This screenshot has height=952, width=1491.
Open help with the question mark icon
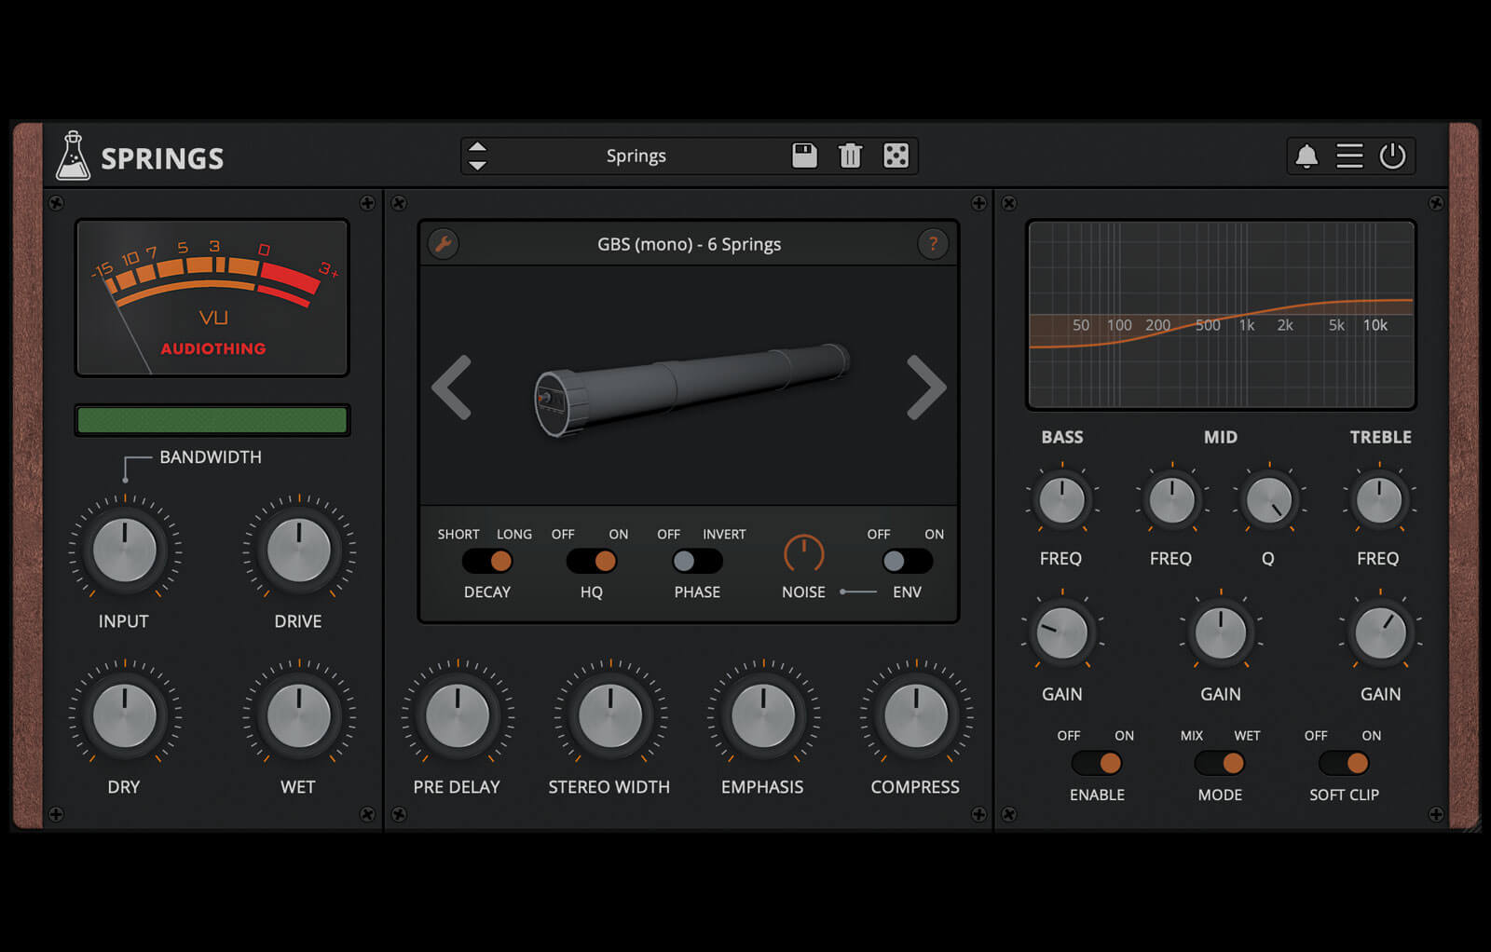click(x=933, y=244)
